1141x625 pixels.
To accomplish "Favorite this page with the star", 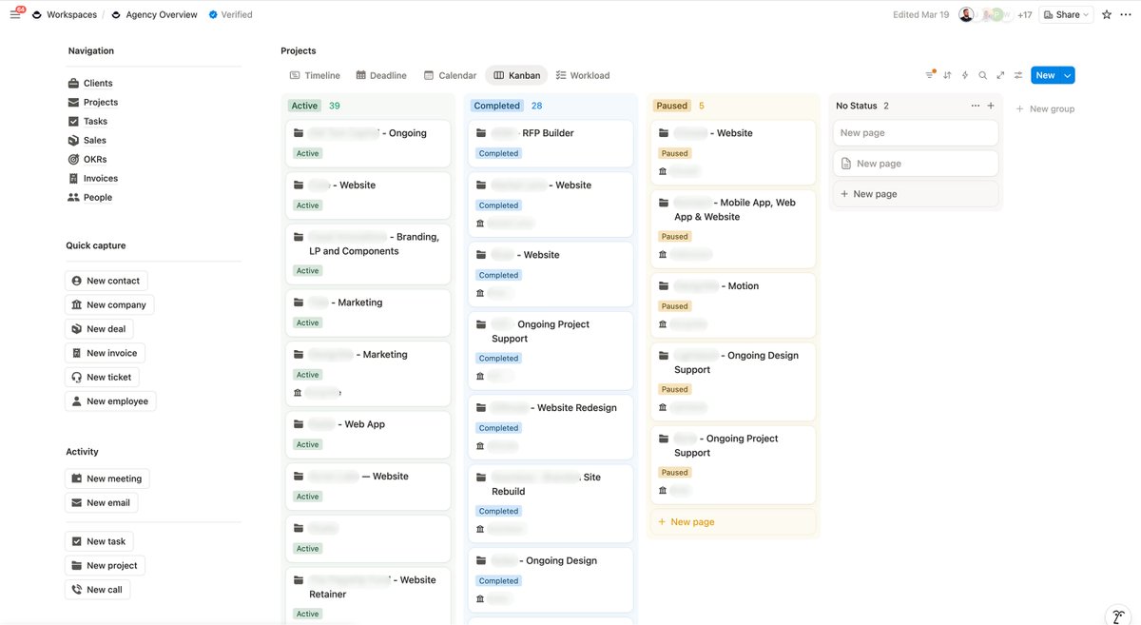I will [1107, 15].
